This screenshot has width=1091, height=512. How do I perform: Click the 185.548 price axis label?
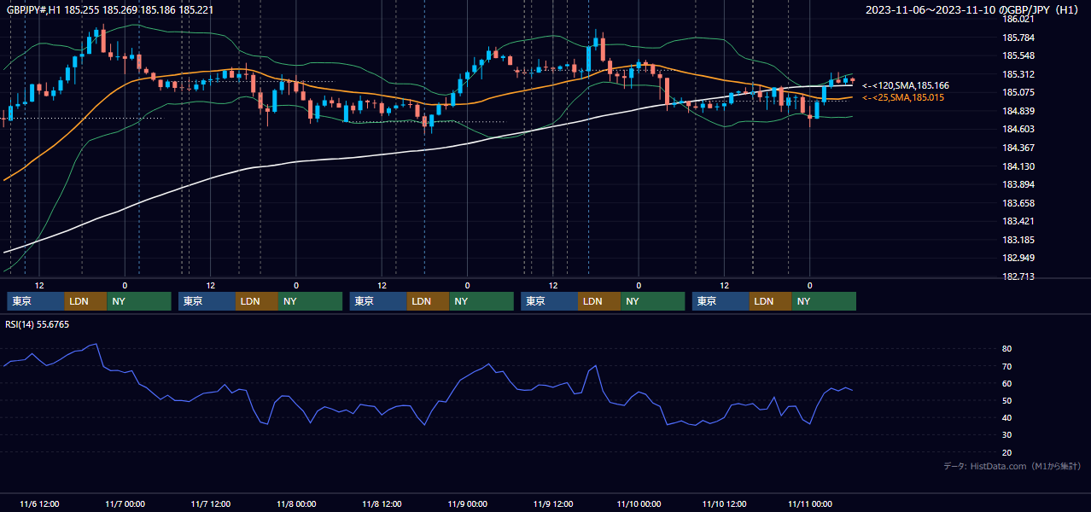[x=1018, y=55]
